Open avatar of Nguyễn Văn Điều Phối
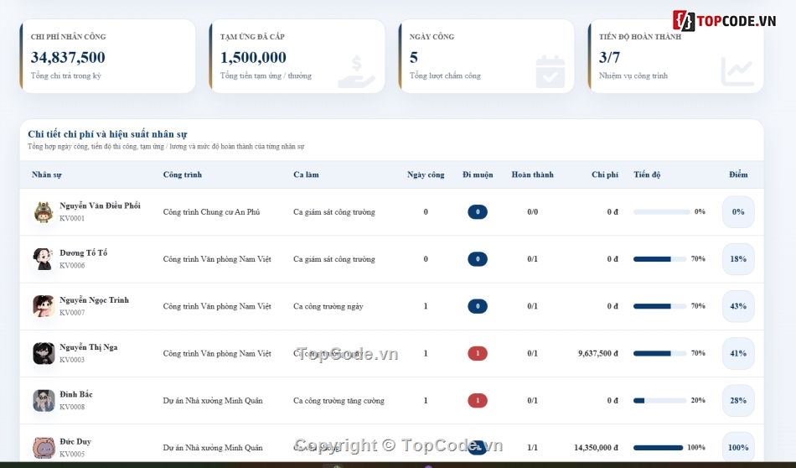Image resolution: width=796 pixels, height=468 pixels. [44, 212]
